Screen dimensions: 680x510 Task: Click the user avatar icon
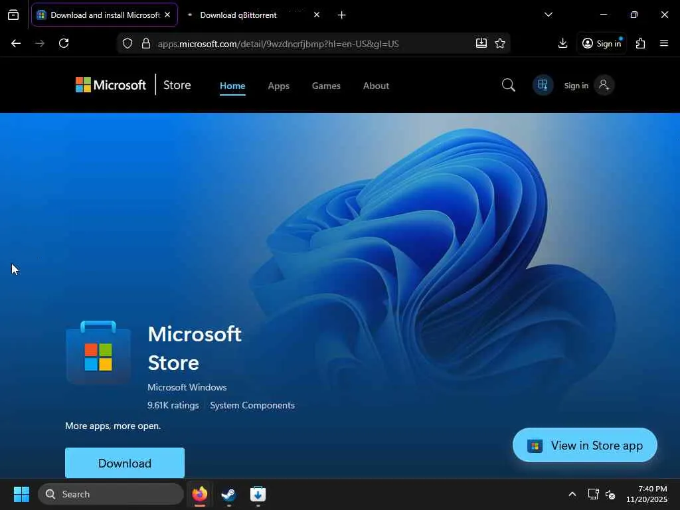tap(604, 85)
